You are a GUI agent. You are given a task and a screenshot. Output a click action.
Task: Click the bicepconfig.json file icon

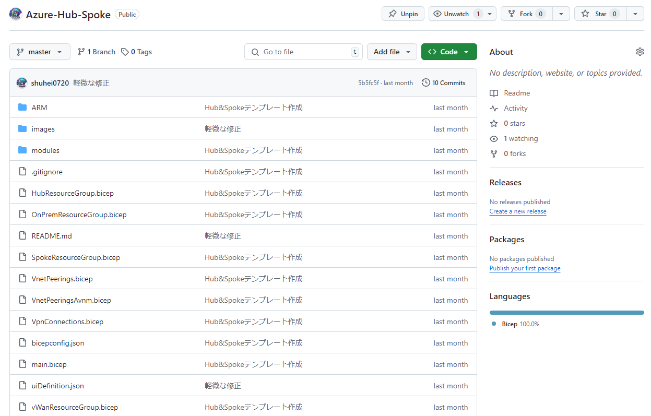22,343
